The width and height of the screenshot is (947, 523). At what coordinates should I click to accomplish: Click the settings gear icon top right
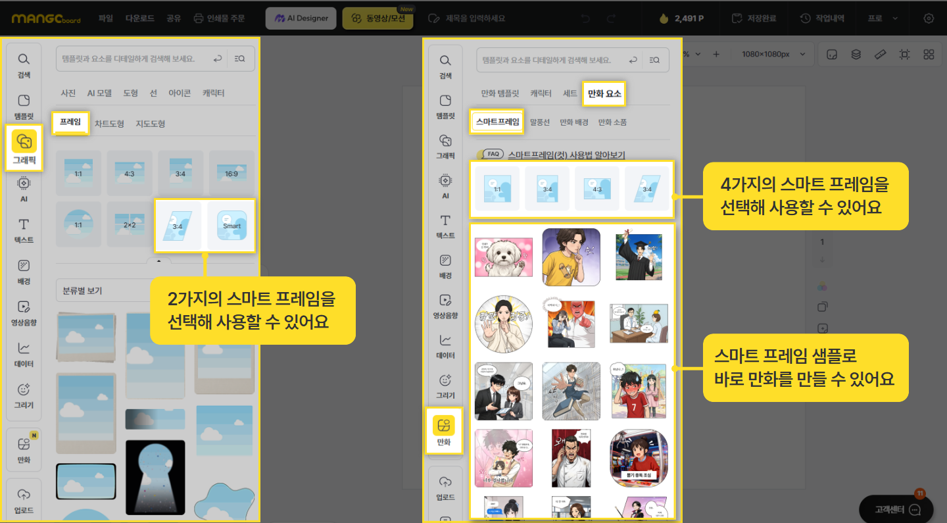tap(929, 18)
